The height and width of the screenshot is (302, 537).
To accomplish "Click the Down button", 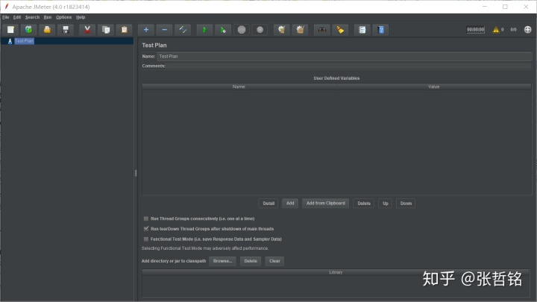I will pyautogui.click(x=406, y=204).
